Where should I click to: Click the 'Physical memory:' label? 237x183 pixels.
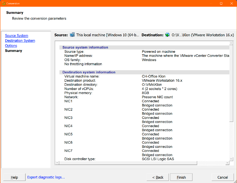pos(78,93)
